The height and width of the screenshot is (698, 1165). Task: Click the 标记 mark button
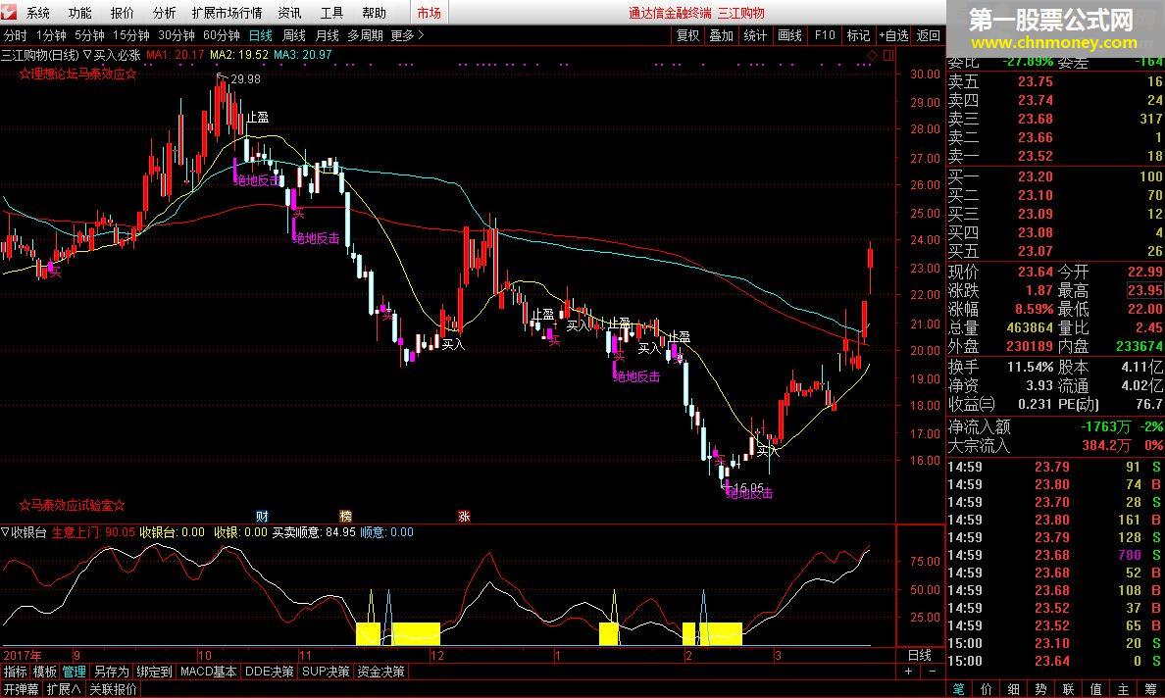coord(858,35)
